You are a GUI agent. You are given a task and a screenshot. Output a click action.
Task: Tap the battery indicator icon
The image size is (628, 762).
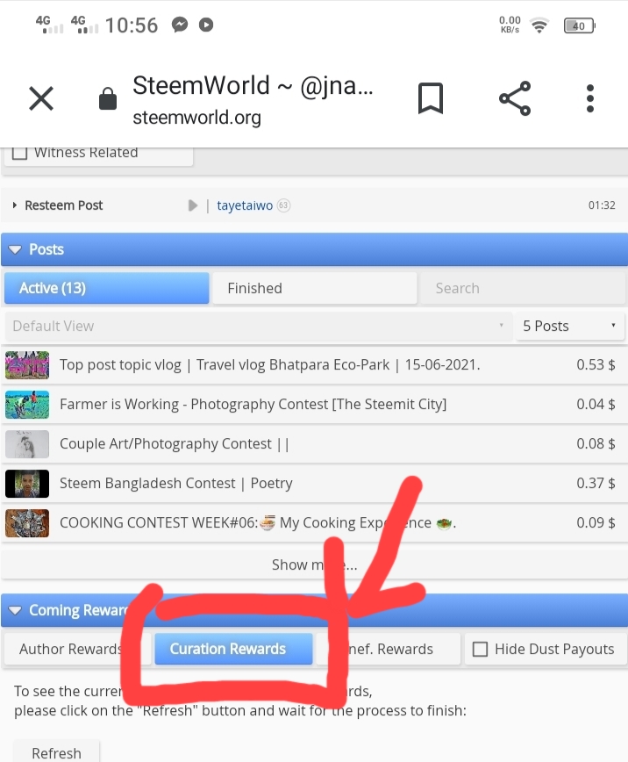(580, 25)
